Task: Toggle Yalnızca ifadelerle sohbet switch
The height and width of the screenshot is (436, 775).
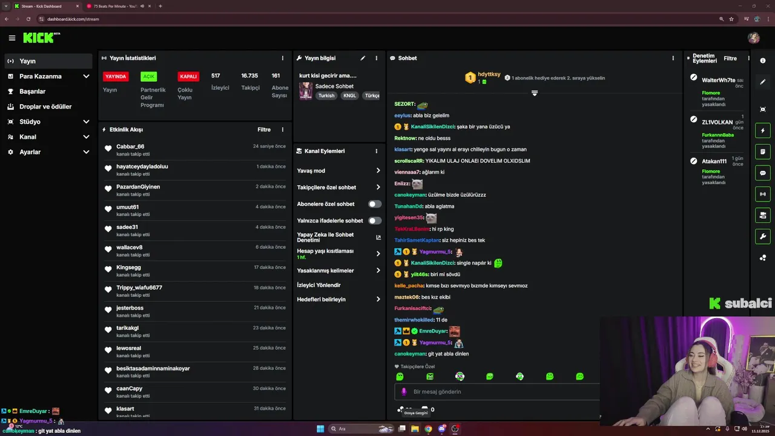Action: pos(375,220)
